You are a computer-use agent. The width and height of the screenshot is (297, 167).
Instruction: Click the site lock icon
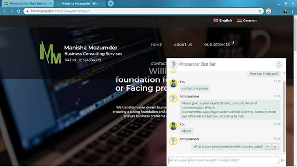coord(27,11)
